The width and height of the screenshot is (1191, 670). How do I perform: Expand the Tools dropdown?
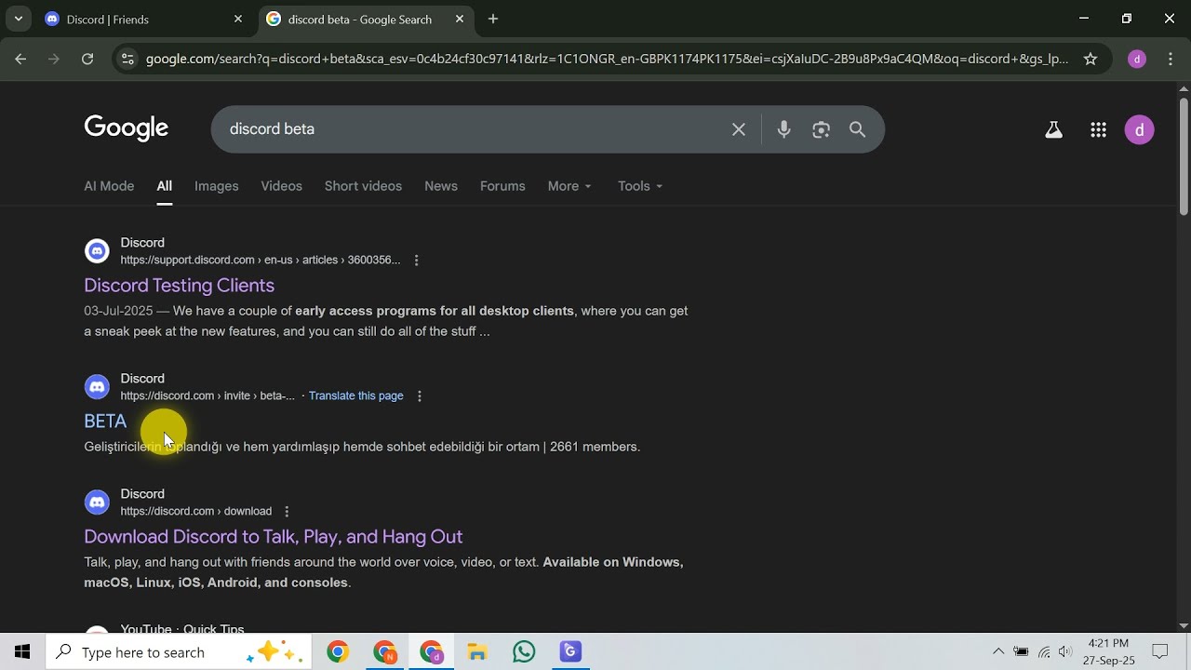640,186
